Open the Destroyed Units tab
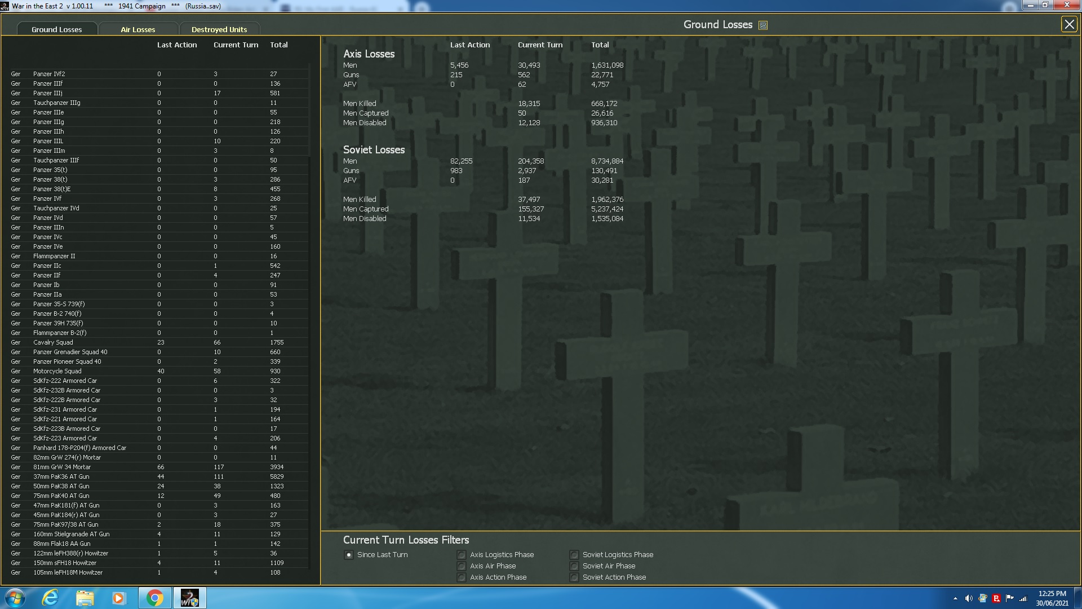This screenshot has width=1082, height=609. click(x=219, y=29)
